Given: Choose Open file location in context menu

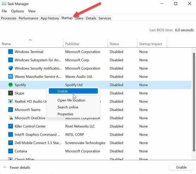Looking at the screenshot, I should pos(71,100).
